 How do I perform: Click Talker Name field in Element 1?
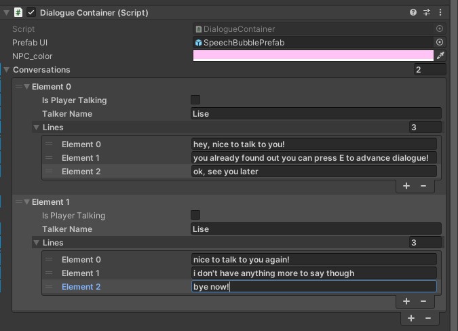click(316, 229)
